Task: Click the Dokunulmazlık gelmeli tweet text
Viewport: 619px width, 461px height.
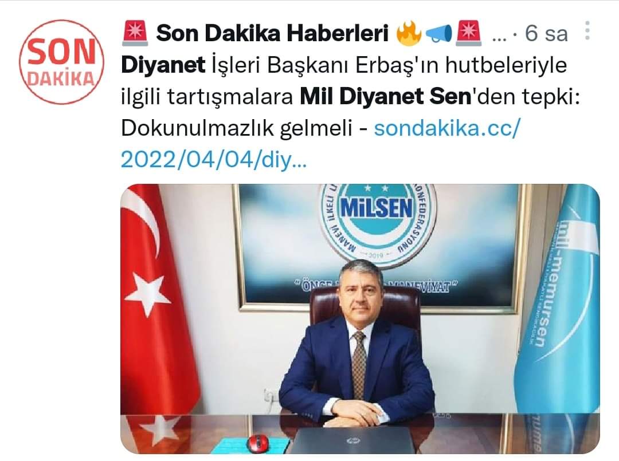Action: click(237, 128)
